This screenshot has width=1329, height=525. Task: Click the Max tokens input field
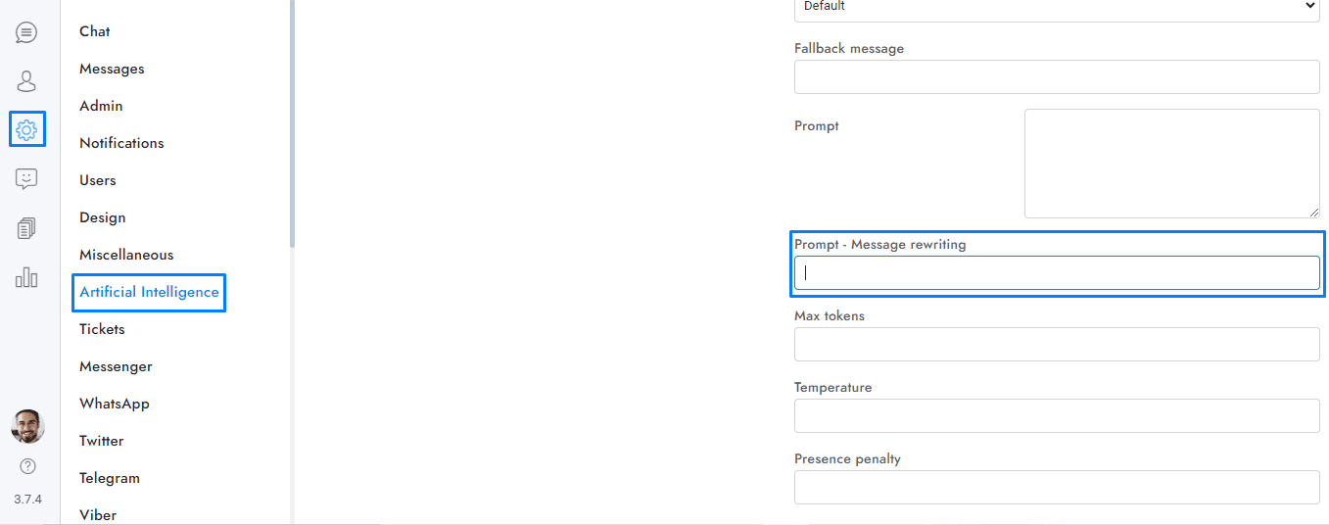pyautogui.click(x=1057, y=344)
